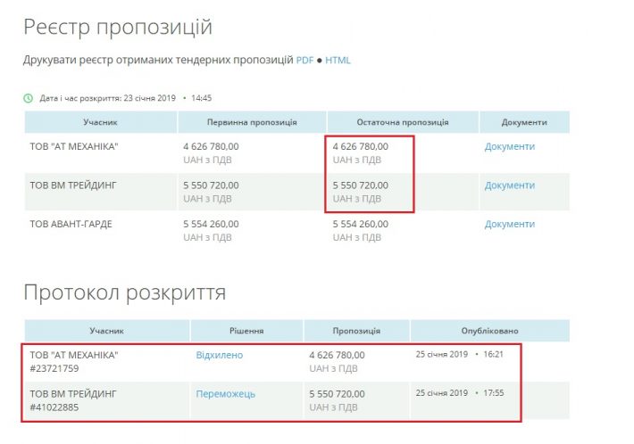Select final offer 5 554 260,00 of АВАНТ-ГАРДЕ
The image size is (634, 444).
click(x=360, y=224)
